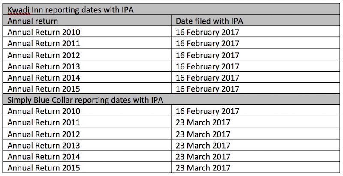Screen dimensions: 343x176
Task: Select the 'Date filed with IPA' header cell
Action: point(256,21)
